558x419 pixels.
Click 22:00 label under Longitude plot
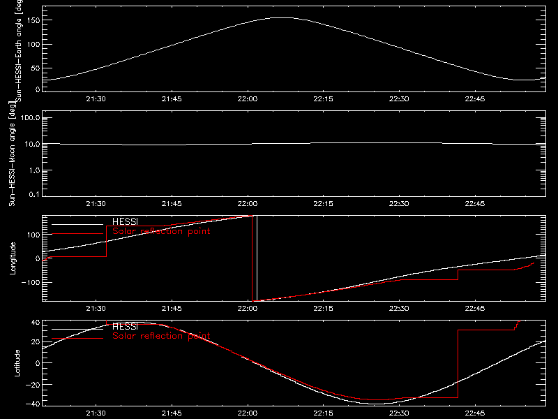click(x=248, y=309)
